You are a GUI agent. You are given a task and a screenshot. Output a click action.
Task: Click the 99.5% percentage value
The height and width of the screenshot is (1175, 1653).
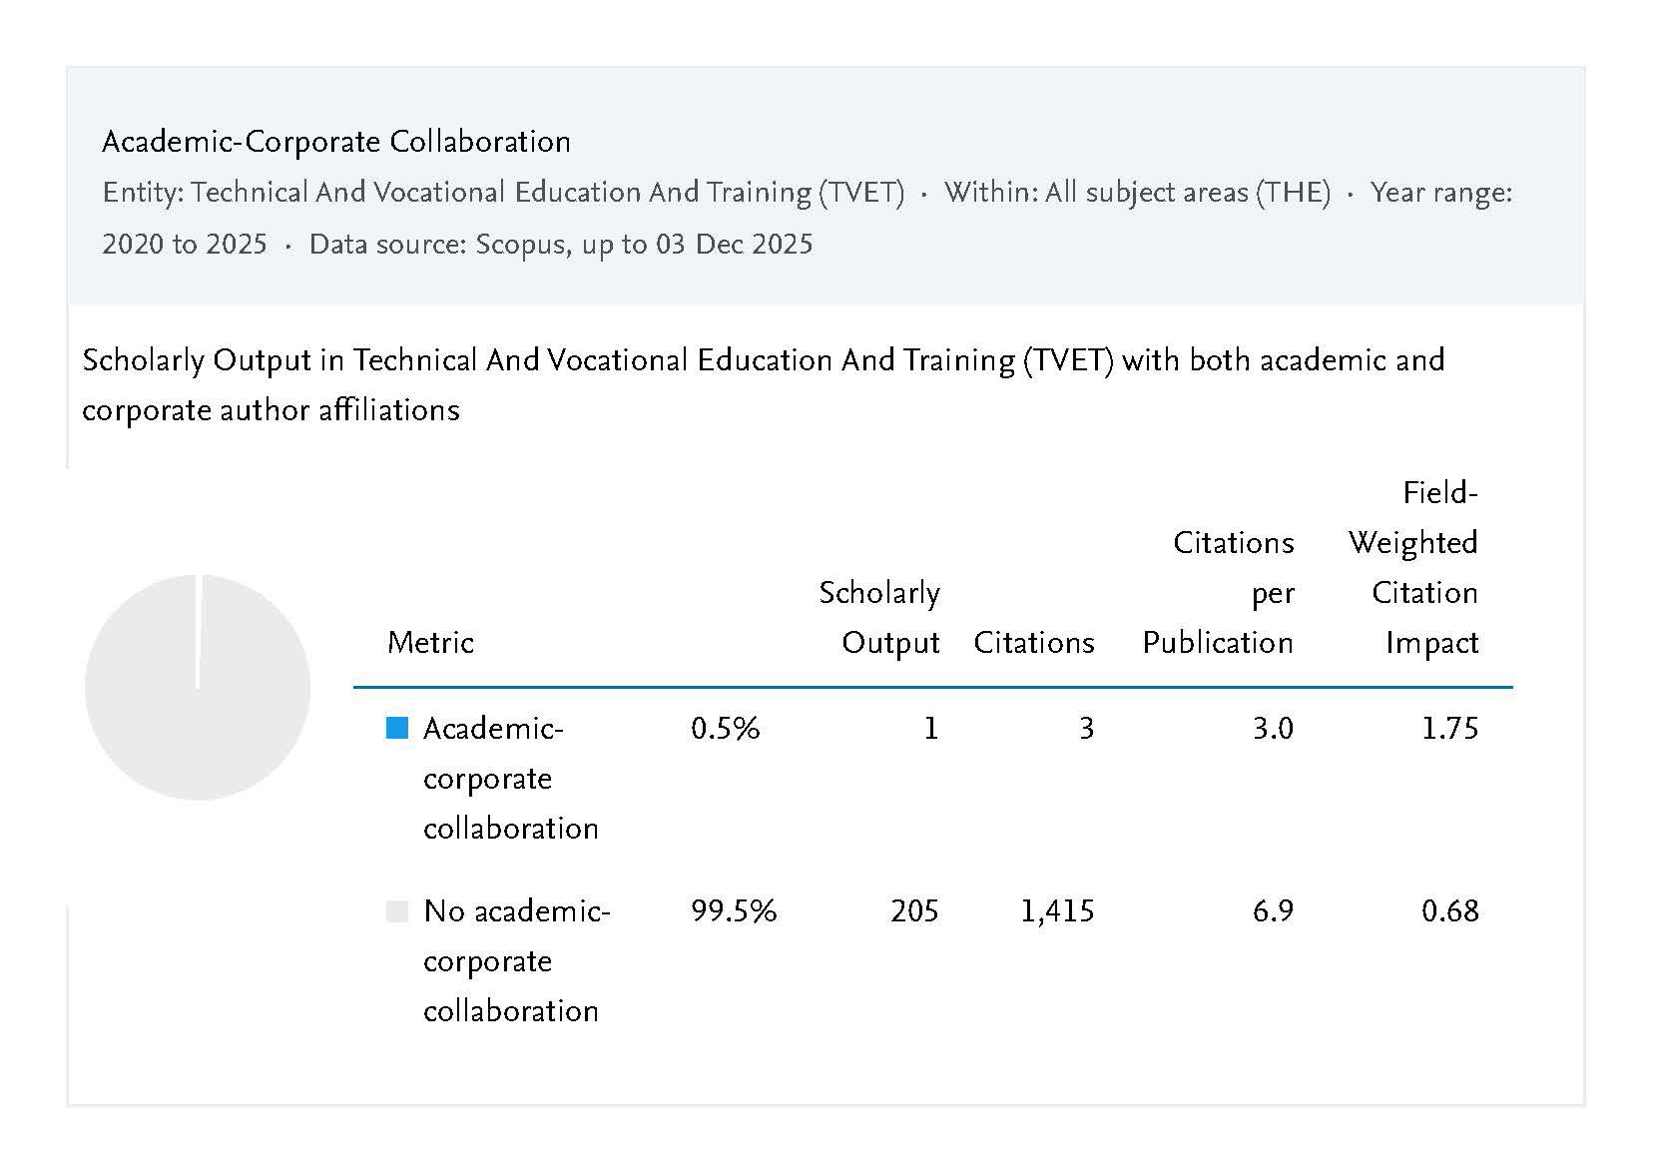click(x=734, y=911)
